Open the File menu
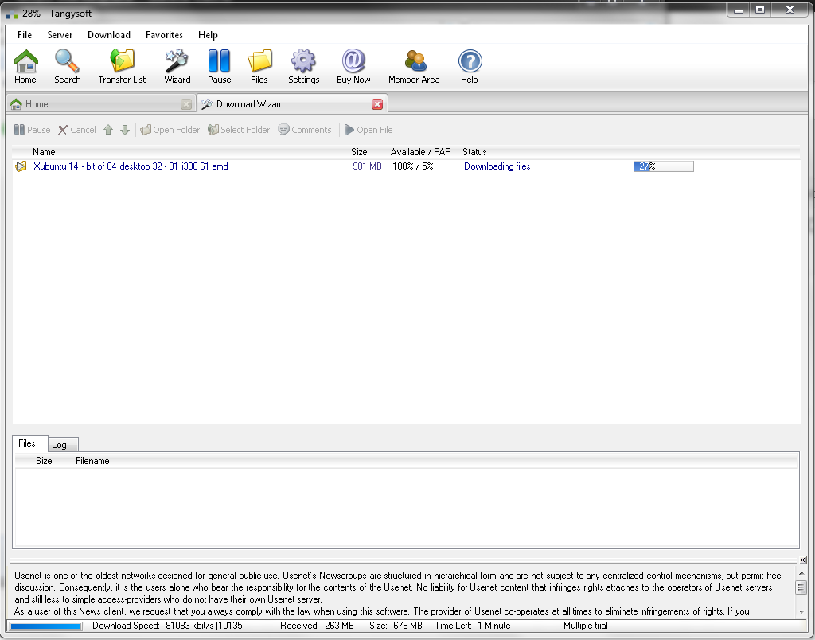815x640 pixels. [25, 35]
